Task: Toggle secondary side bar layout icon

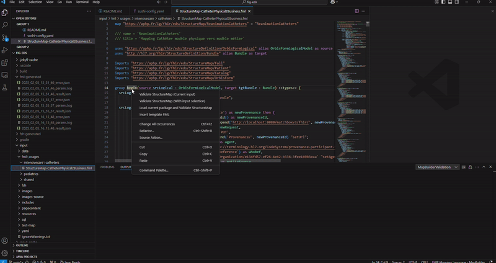Action: [457, 2]
